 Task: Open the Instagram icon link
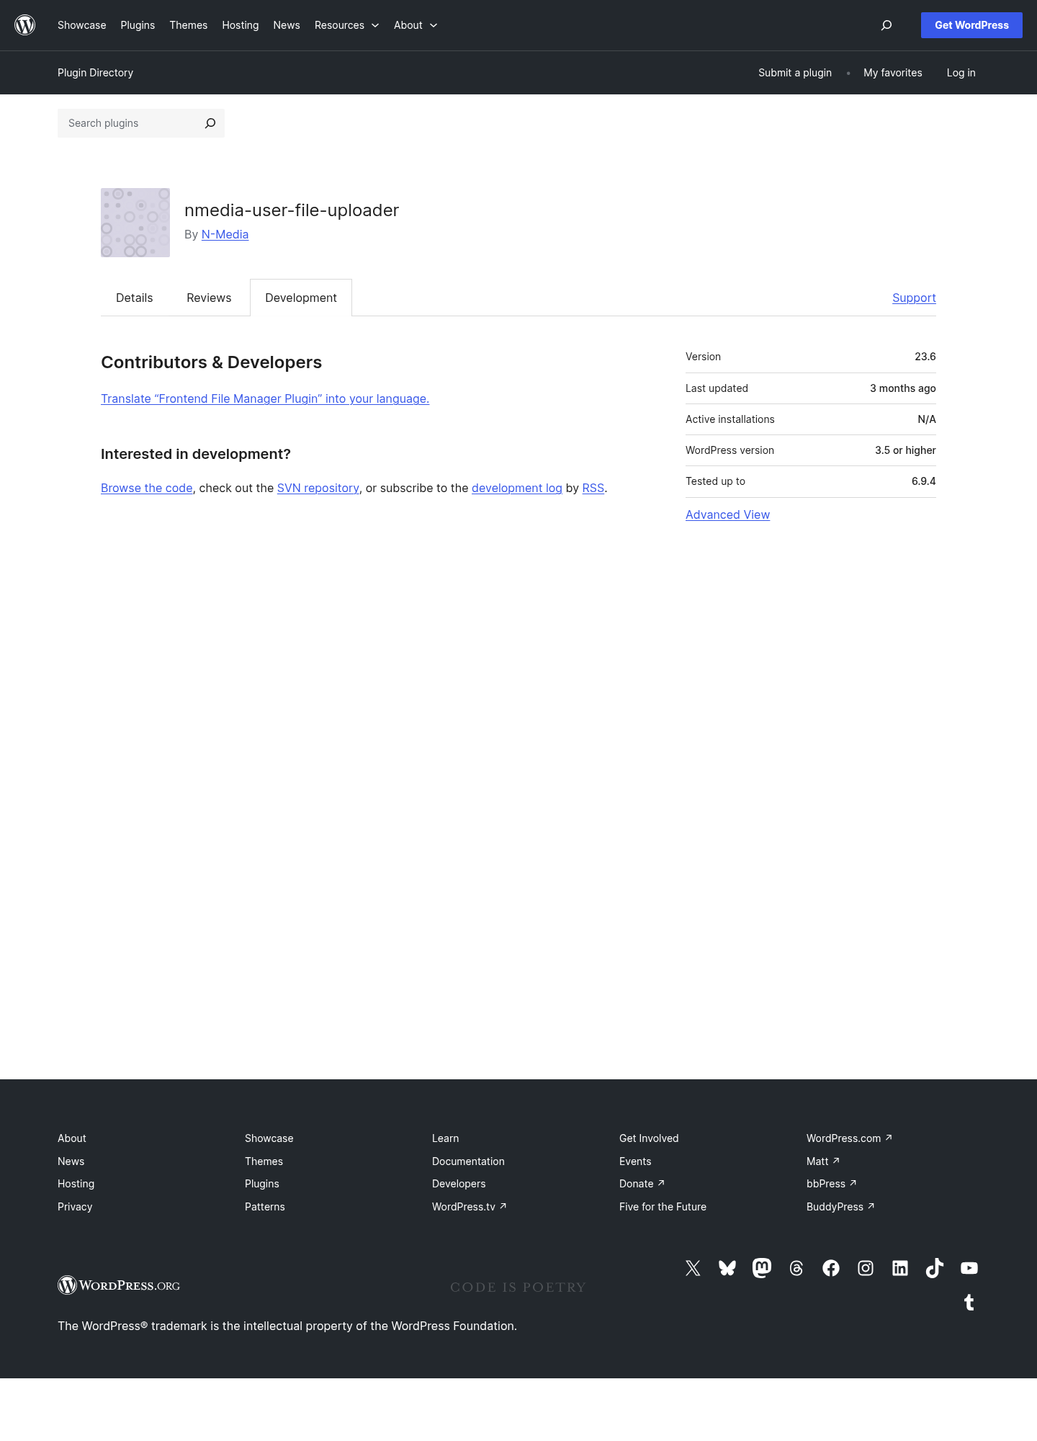coord(866,1268)
